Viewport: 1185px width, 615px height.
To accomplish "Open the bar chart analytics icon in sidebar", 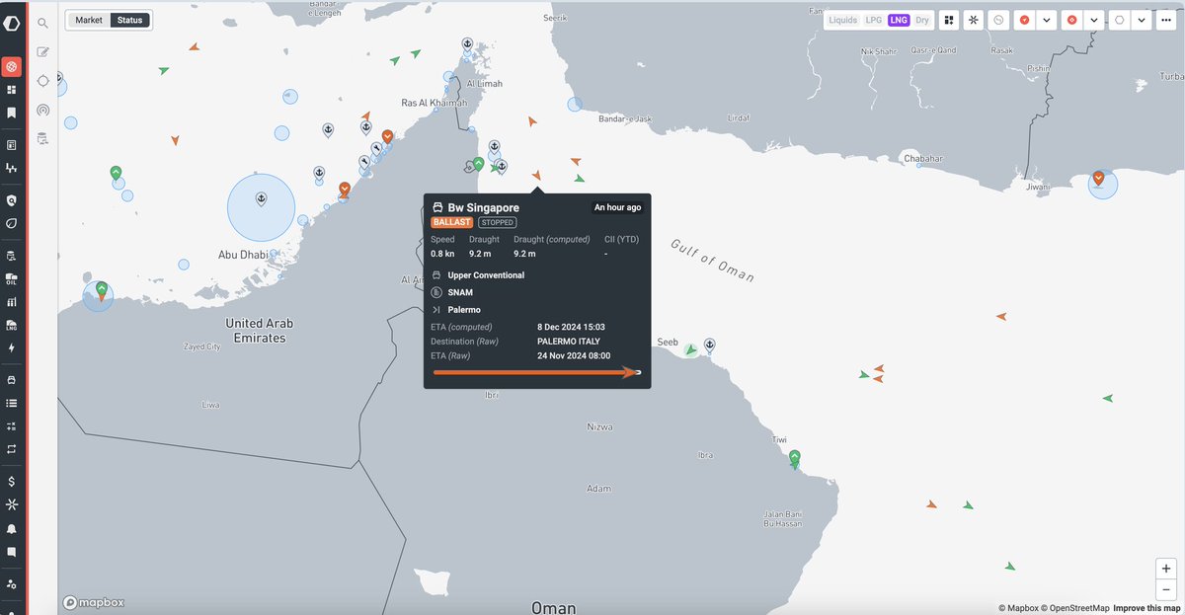I will tap(12, 301).
